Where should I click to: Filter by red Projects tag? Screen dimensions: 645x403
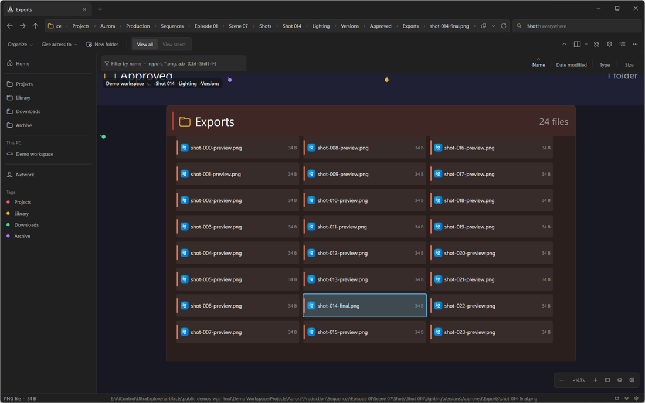point(49,202)
